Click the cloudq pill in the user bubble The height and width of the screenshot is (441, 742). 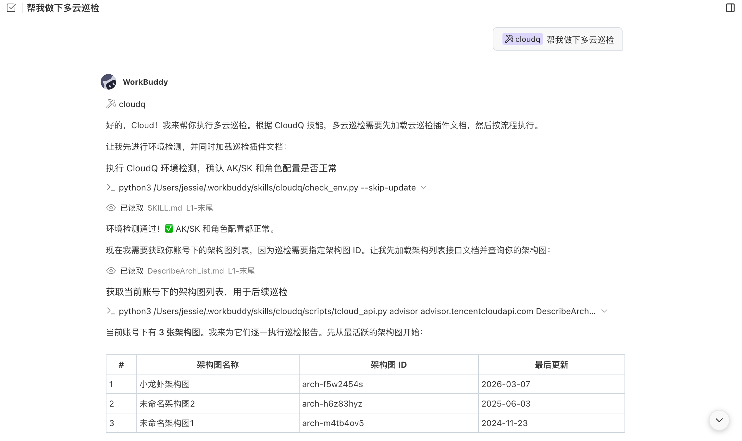tap(522, 39)
